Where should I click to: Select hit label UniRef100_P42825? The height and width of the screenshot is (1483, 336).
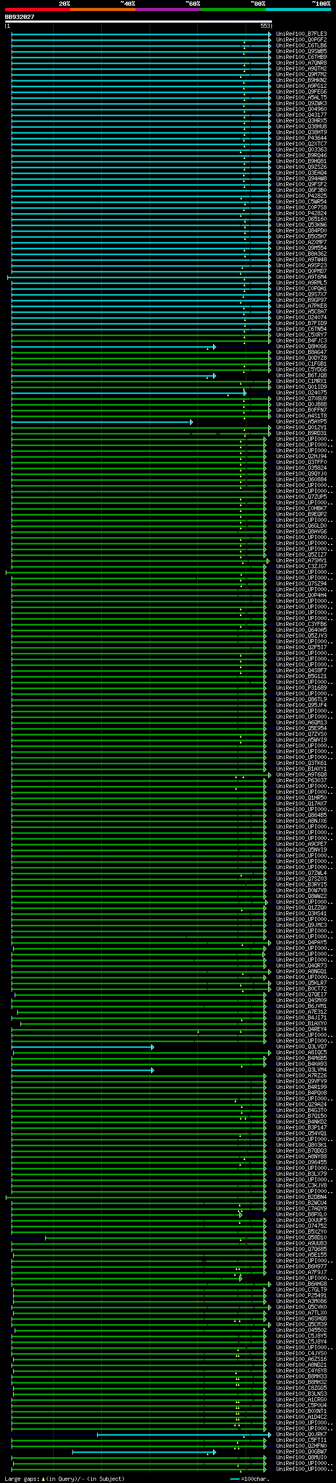click(x=301, y=196)
